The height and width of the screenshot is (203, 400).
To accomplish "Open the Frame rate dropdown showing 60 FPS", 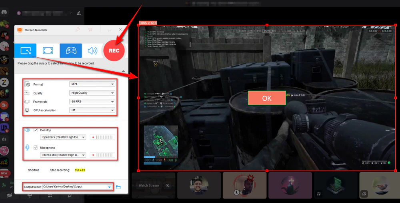I will pyautogui.click(x=92, y=101).
